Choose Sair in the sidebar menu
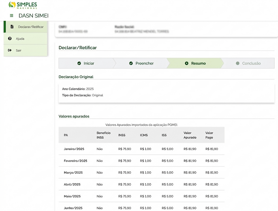Image resolution: width=278 pixels, height=211 pixels. (x=26, y=50)
